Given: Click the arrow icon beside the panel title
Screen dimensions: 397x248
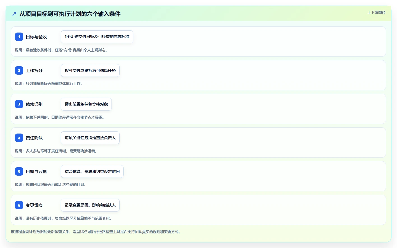Looking at the screenshot, I should [x=14, y=14].
